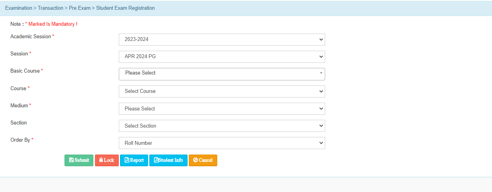
Task: Open the Order By dropdown showing Roll Number
Action: point(222,143)
